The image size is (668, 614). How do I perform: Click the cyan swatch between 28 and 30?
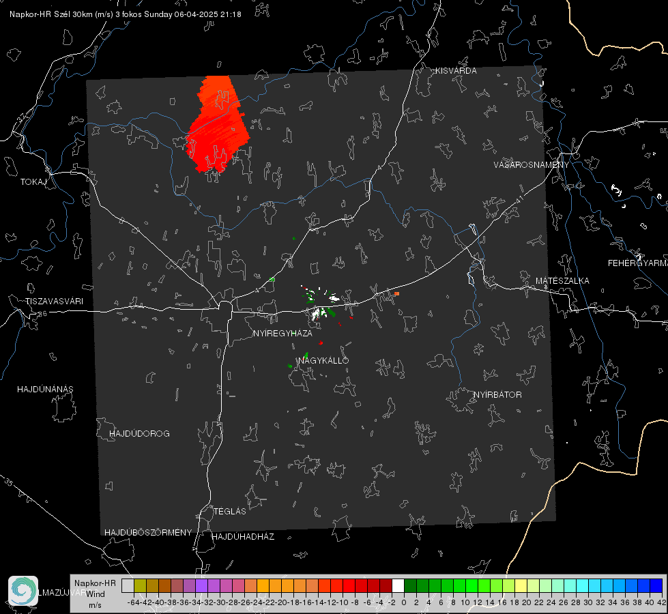tap(583, 585)
